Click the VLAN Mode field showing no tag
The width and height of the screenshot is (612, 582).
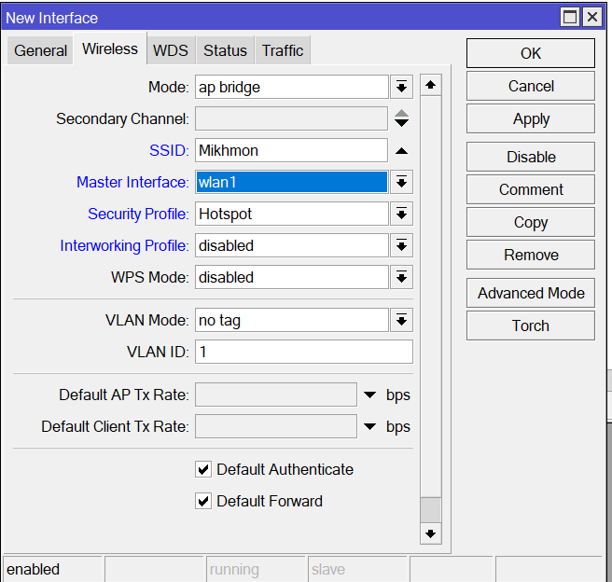[x=292, y=320]
